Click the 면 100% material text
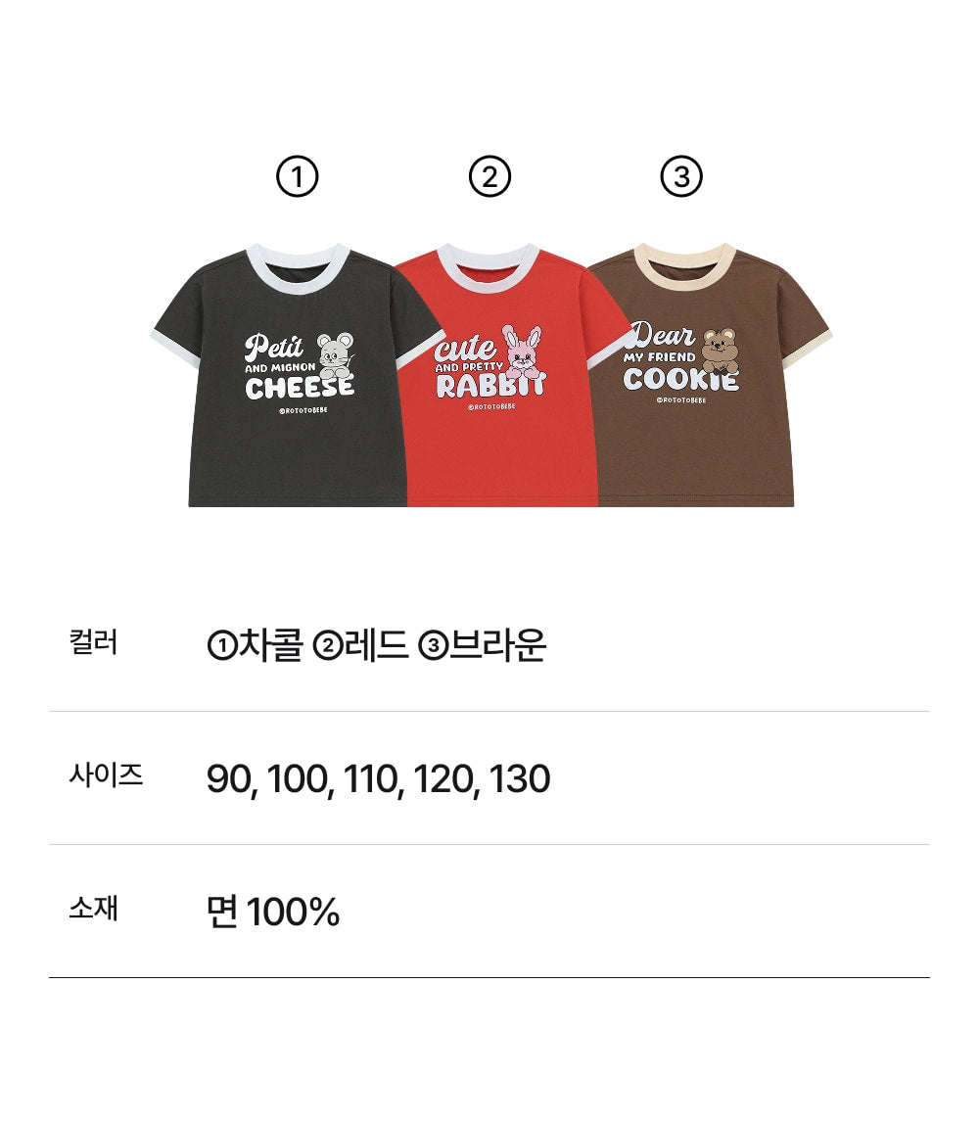Screen dimensions: 979x1125 [x=273, y=913]
